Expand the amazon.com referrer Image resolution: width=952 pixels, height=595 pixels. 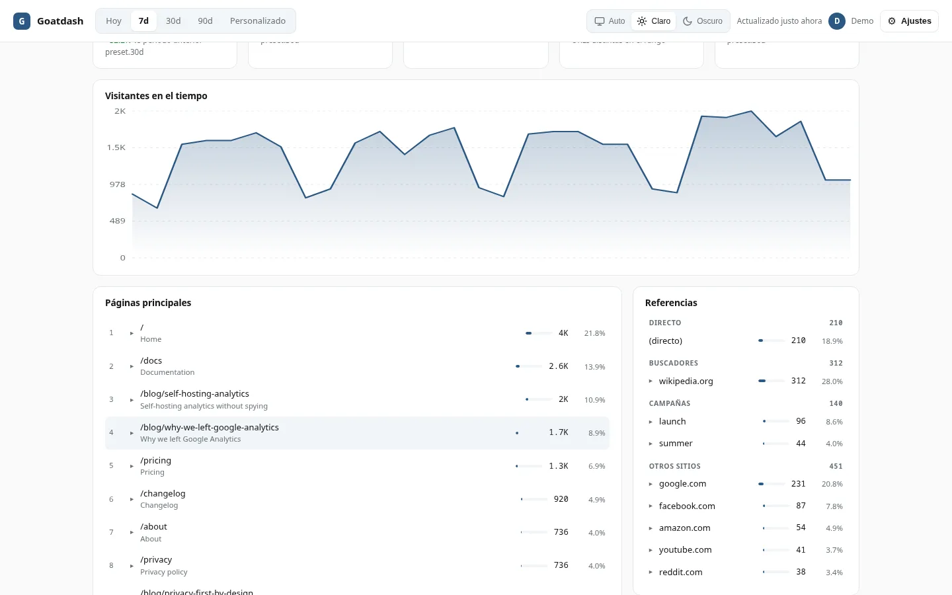click(651, 528)
